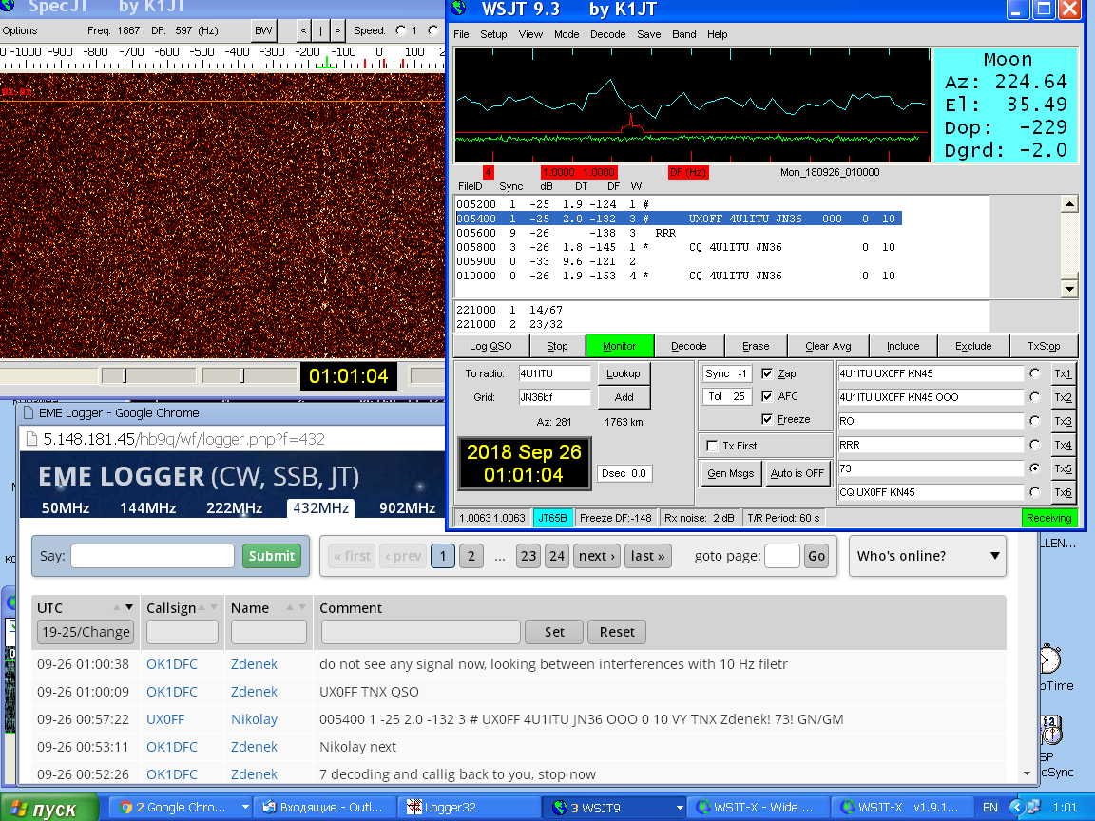Screen dimensions: 1095x821
Task: Uncheck the Zap checkbox
Action: (767, 373)
